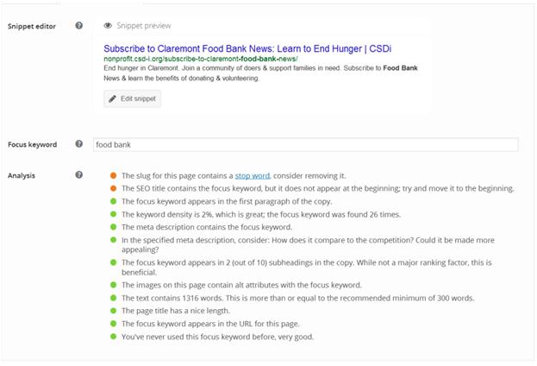This screenshot has height=366, width=537.
Task: Click the eye icon beside Snippet preview
Action: click(108, 25)
